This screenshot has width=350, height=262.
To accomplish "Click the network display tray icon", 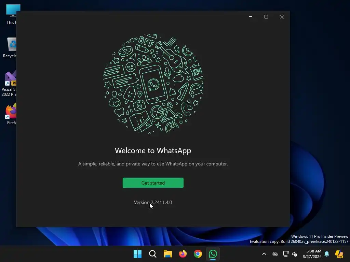I will coord(286,254).
